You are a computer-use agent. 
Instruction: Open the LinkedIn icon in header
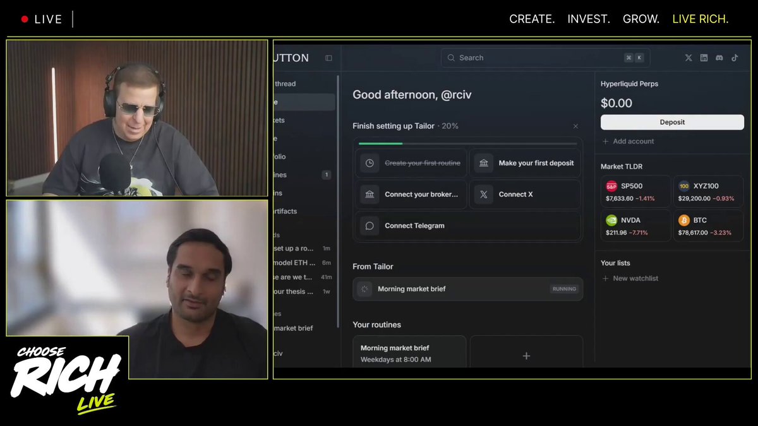click(704, 57)
